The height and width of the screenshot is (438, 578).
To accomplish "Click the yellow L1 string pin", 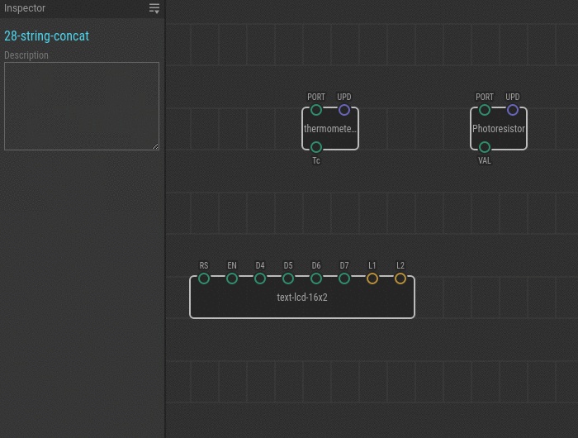I will (372, 279).
